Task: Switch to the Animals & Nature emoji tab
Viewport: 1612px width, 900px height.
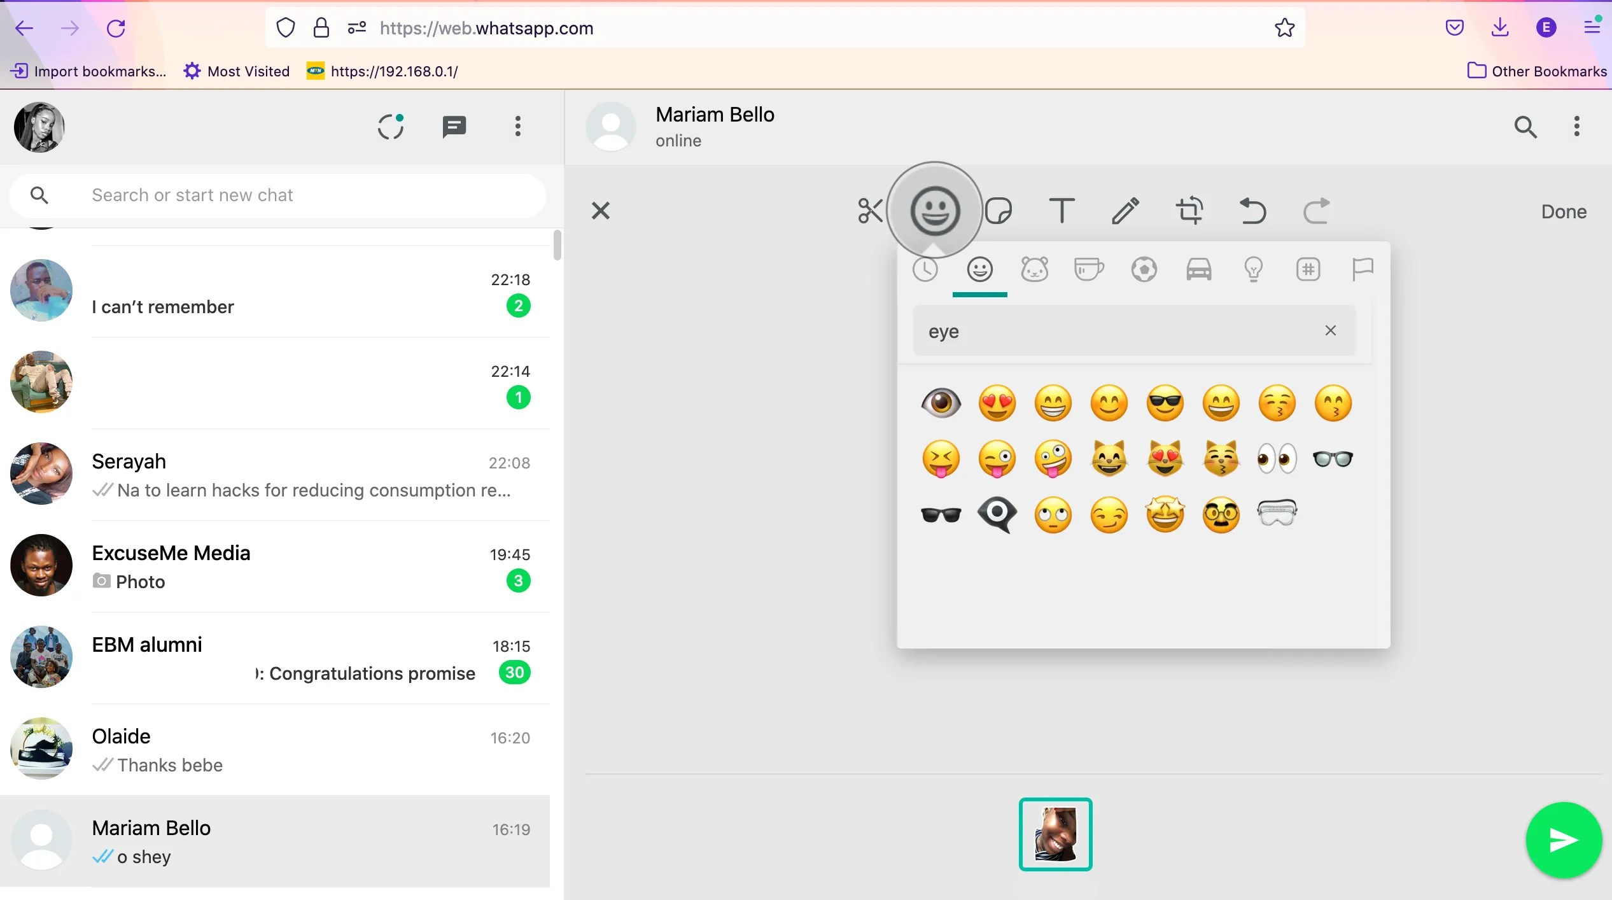Action: pos(1034,269)
